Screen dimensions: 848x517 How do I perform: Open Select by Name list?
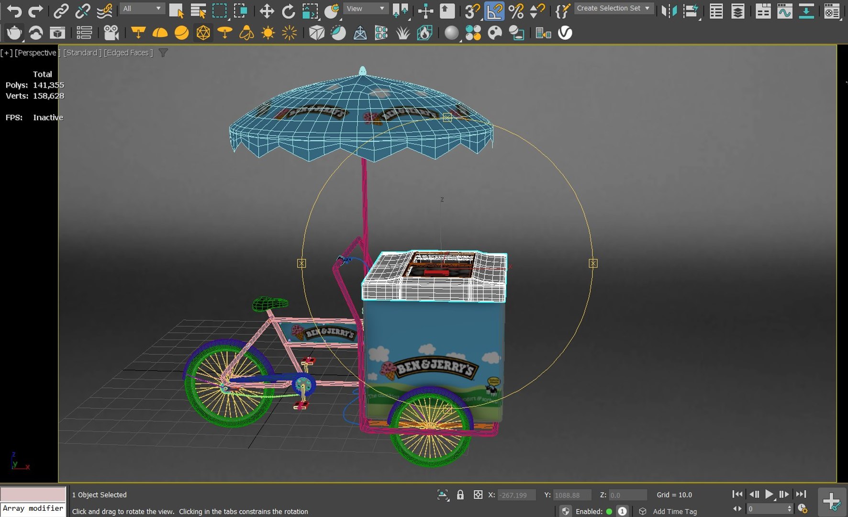pyautogui.click(x=198, y=11)
